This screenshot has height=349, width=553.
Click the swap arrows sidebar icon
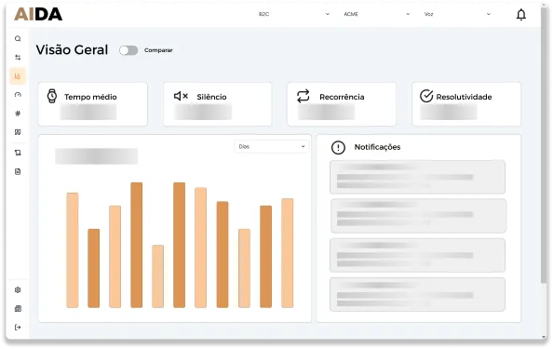click(18, 58)
